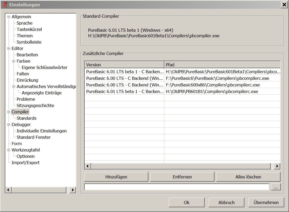Open the file browser with the ... button
Image resolution: width=289 pixels, height=212 pixels.
pos(276,187)
